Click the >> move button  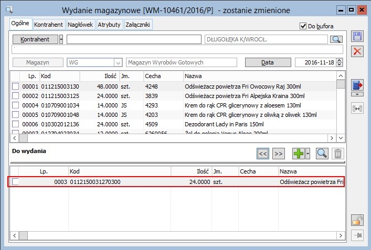coord(279,154)
